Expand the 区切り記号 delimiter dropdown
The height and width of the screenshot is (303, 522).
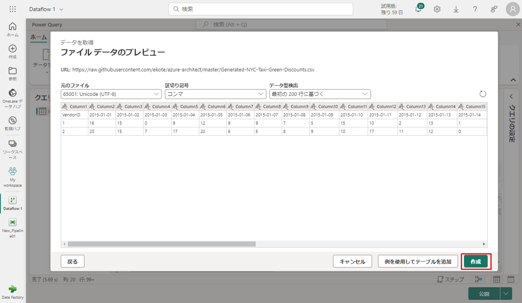coord(215,94)
